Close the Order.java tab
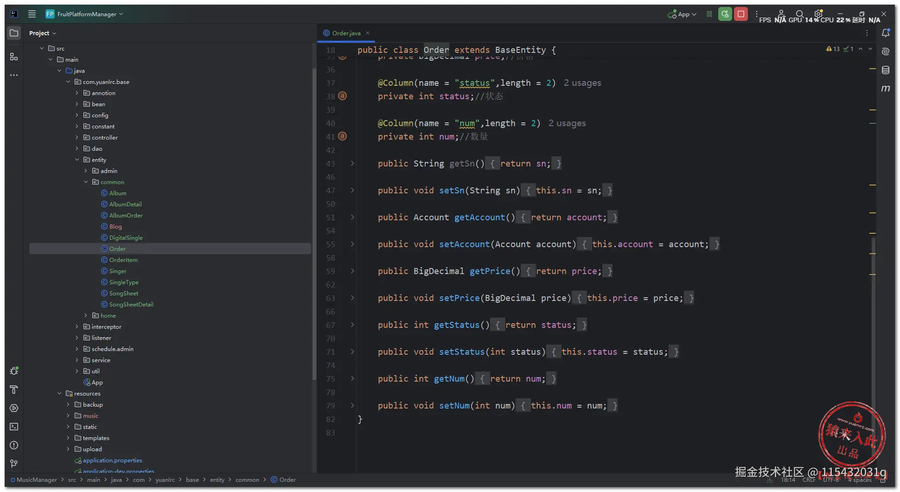Image resolution: width=900 pixels, height=492 pixels. 368,33
